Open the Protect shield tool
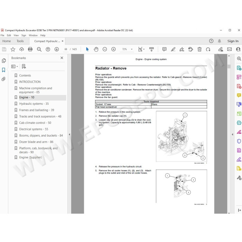 [239, 141]
